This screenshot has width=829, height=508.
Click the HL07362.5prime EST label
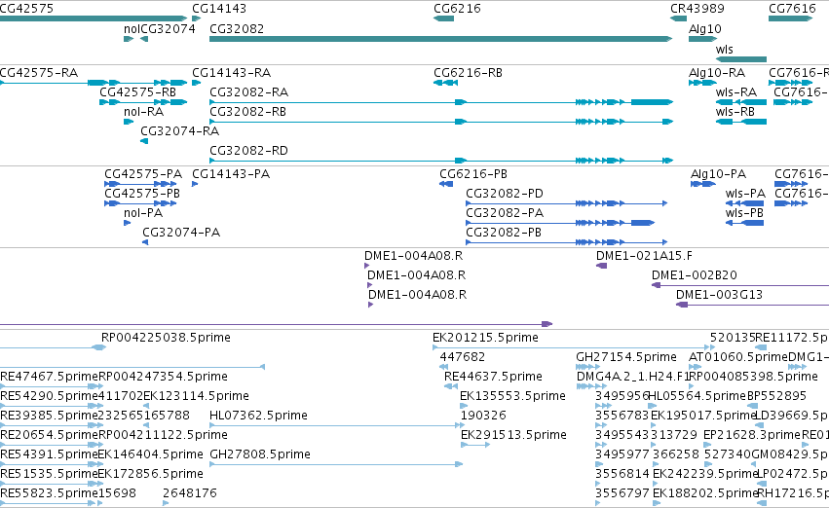(258, 416)
